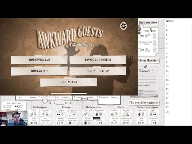Click the pushpin on the Solution note

[x=145, y=66]
